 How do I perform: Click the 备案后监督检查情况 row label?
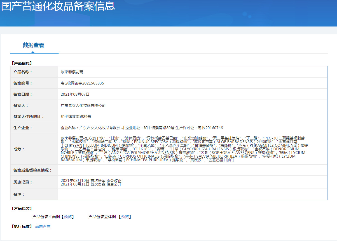[x=33, y=170]
